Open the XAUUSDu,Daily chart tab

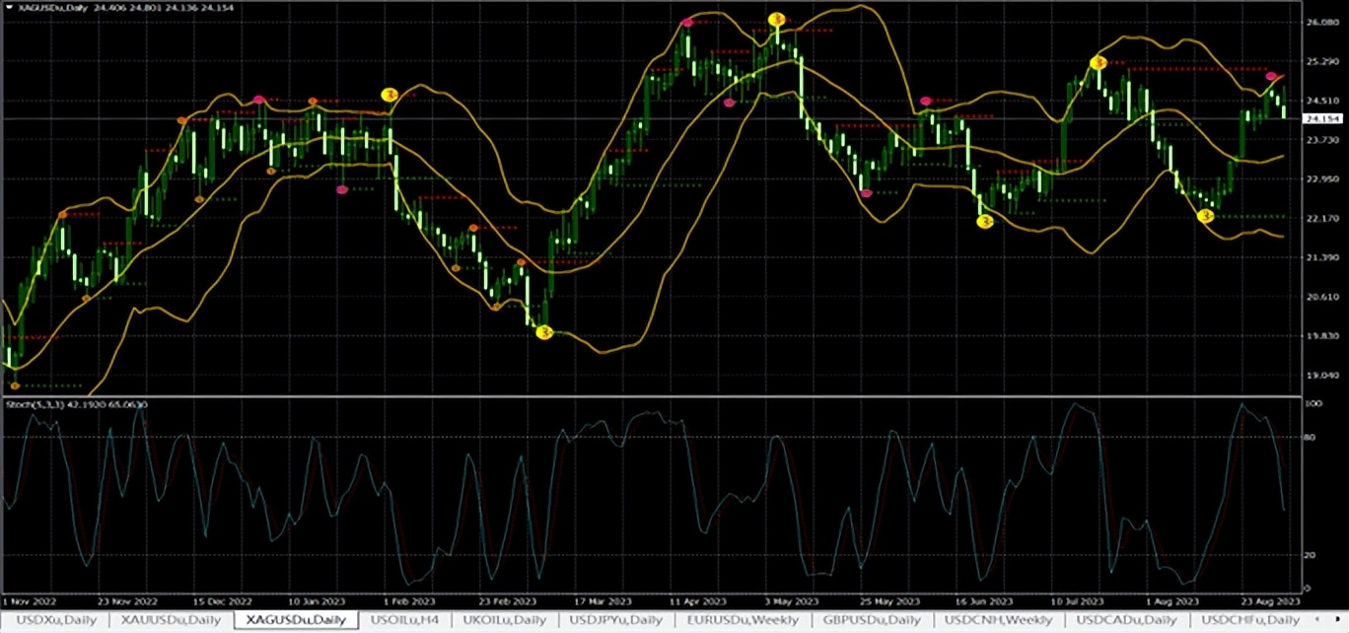click(170, 620)
